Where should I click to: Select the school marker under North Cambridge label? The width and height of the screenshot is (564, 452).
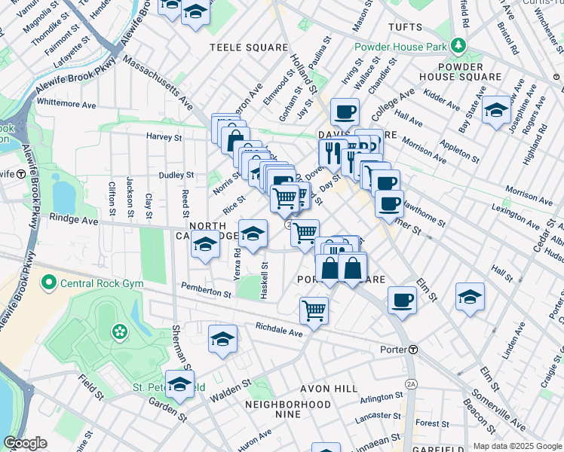[x=205, y=245]
